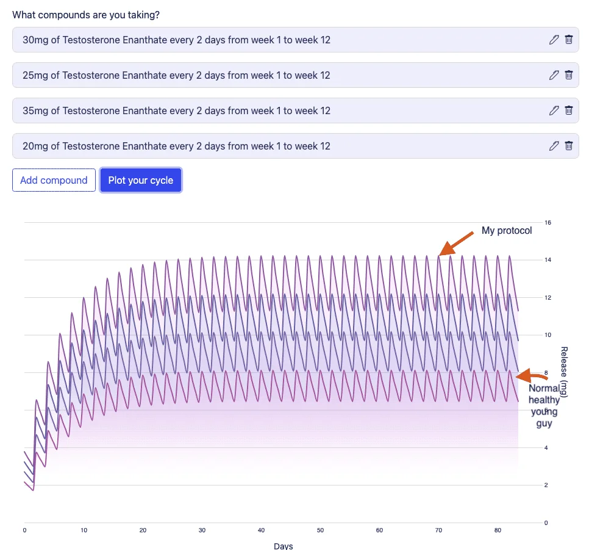Screen dimensions: 603x550
Task: Delete the 30mg Testosterone Enanthate entry
Action: pos(568,40)
